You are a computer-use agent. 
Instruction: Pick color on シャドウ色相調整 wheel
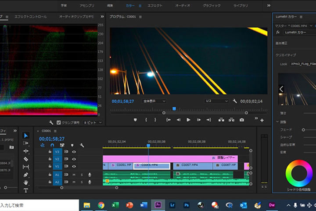[299, 173]
